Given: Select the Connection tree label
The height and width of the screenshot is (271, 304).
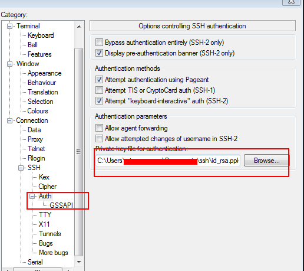Looking at the screenshot, I should (32, 120).
